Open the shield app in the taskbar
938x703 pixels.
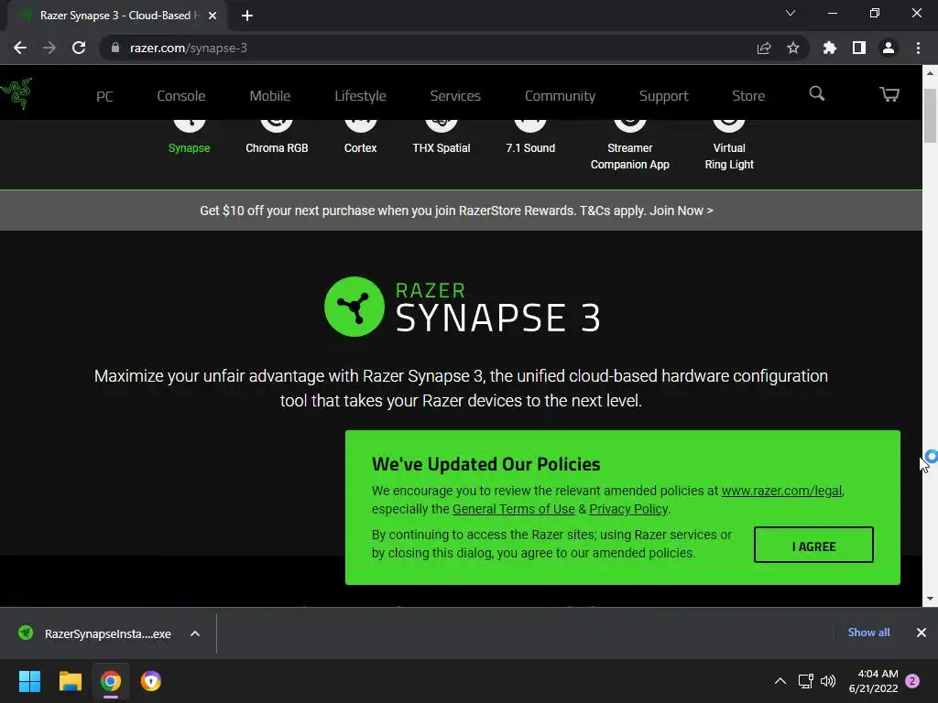[x=151, y=681]
